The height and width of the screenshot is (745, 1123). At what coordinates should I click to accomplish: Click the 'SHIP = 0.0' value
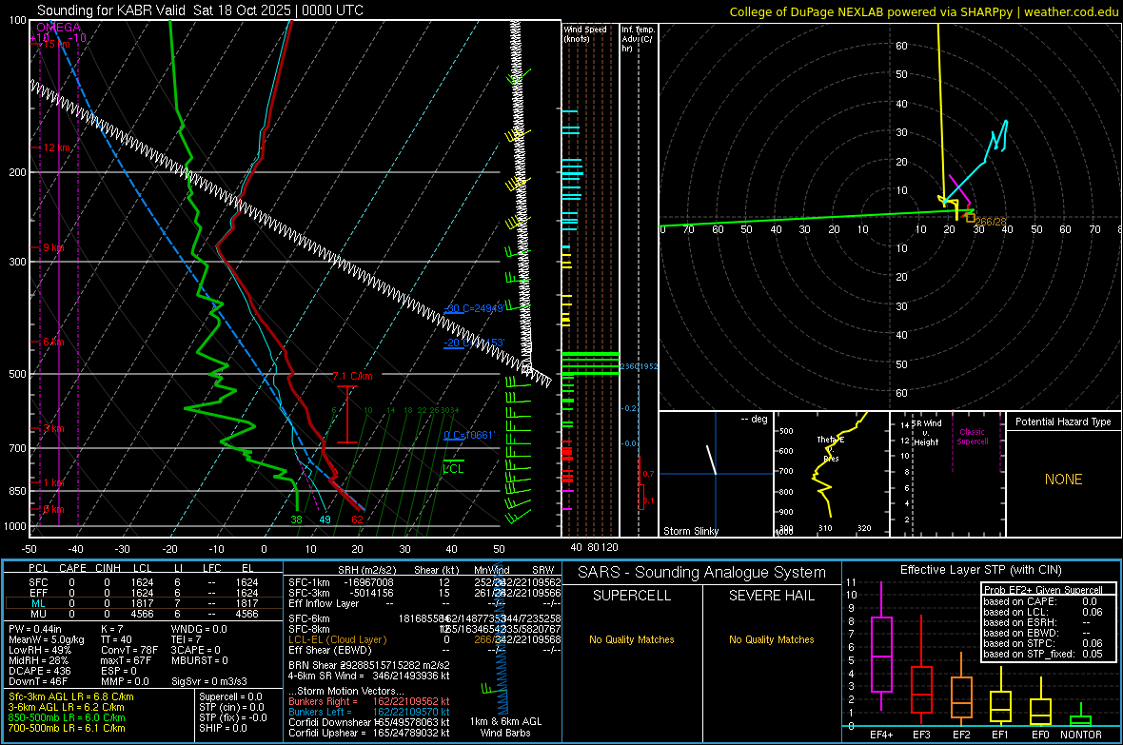pos(223,728)
